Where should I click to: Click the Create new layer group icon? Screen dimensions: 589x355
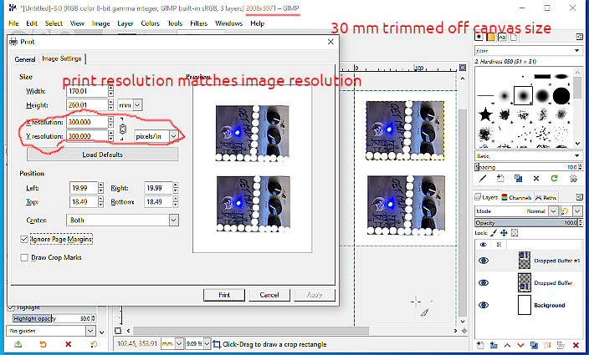494,345
